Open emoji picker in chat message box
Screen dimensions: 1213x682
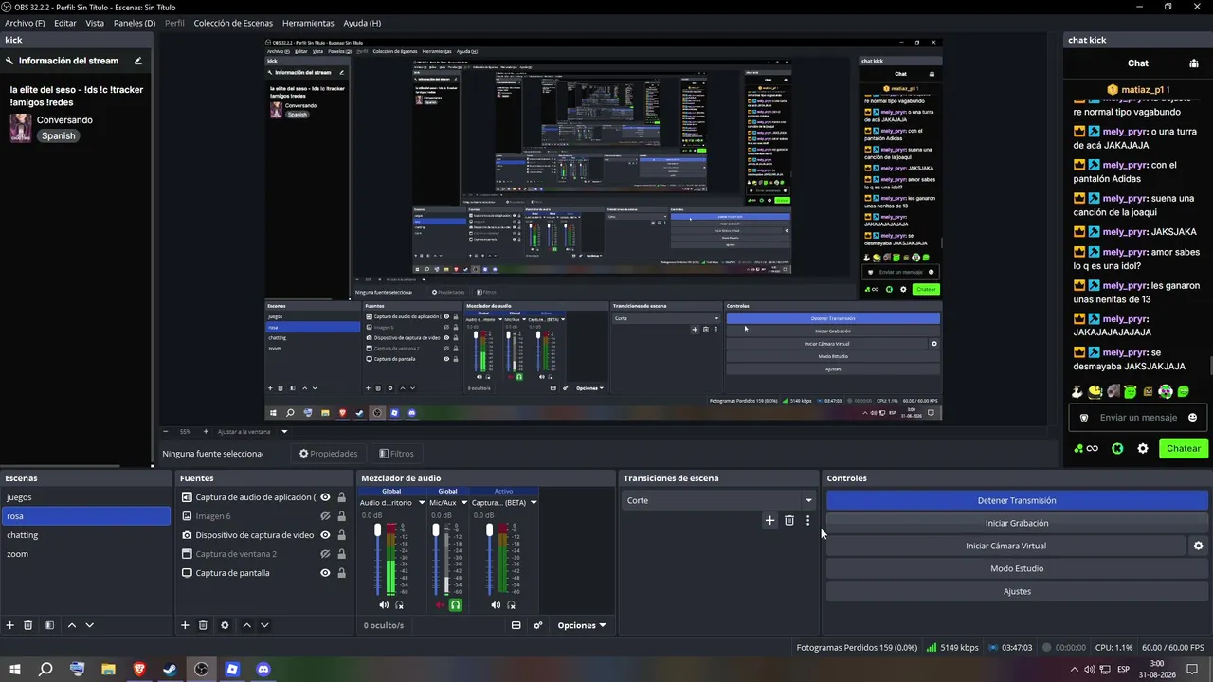pos(1192,418)
